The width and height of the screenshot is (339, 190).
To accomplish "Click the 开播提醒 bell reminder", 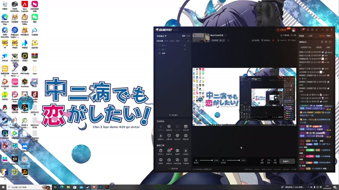I will [285, 35].
